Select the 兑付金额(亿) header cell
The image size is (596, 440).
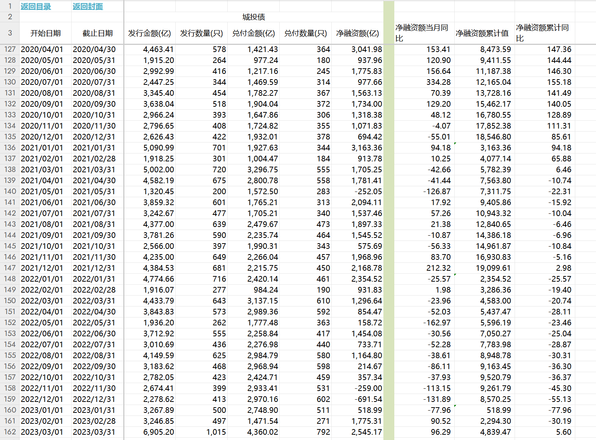[x=254, y=33]
